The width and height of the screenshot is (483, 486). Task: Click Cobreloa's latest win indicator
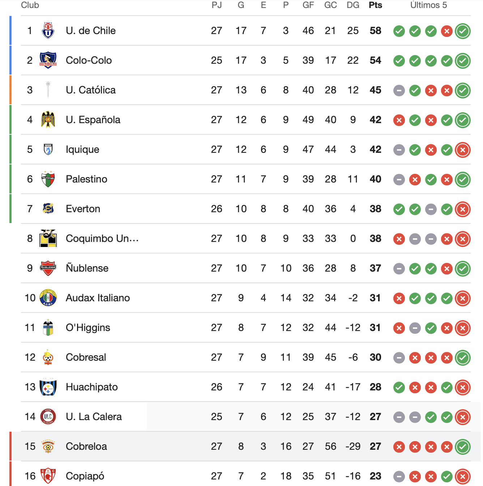click(x=463, y=447)
